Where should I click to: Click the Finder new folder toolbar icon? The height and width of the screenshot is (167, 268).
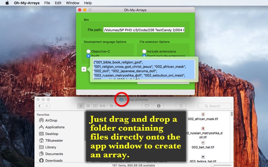(x=147, y=106)
